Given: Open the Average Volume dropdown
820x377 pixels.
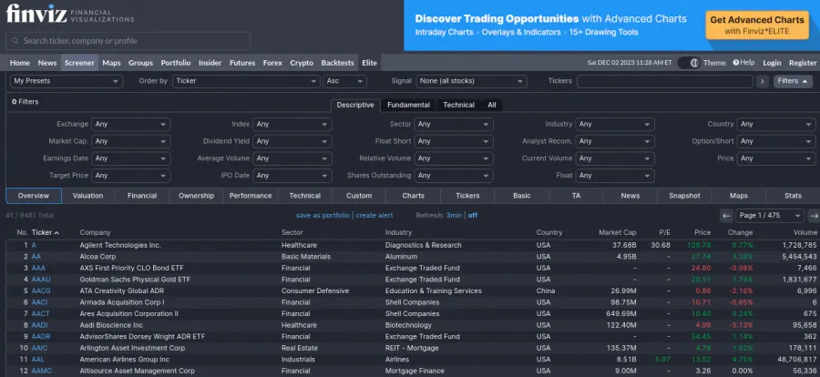Looking at the screenshot, I should tap(292, 158).
